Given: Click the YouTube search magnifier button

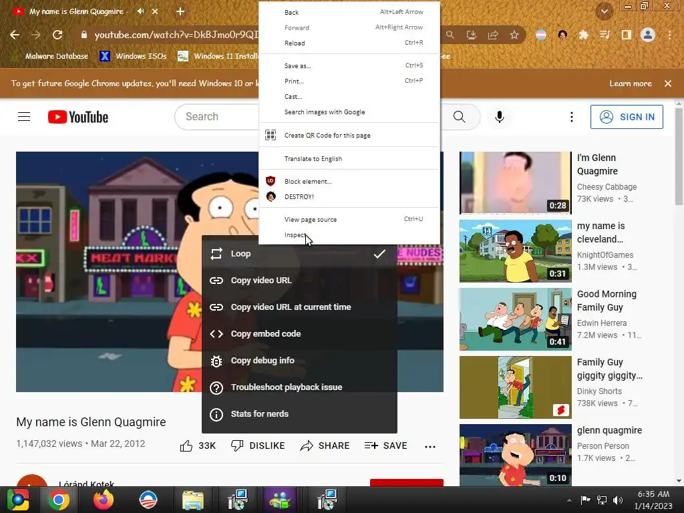Looking at the screenshot, I should point(460,117).
